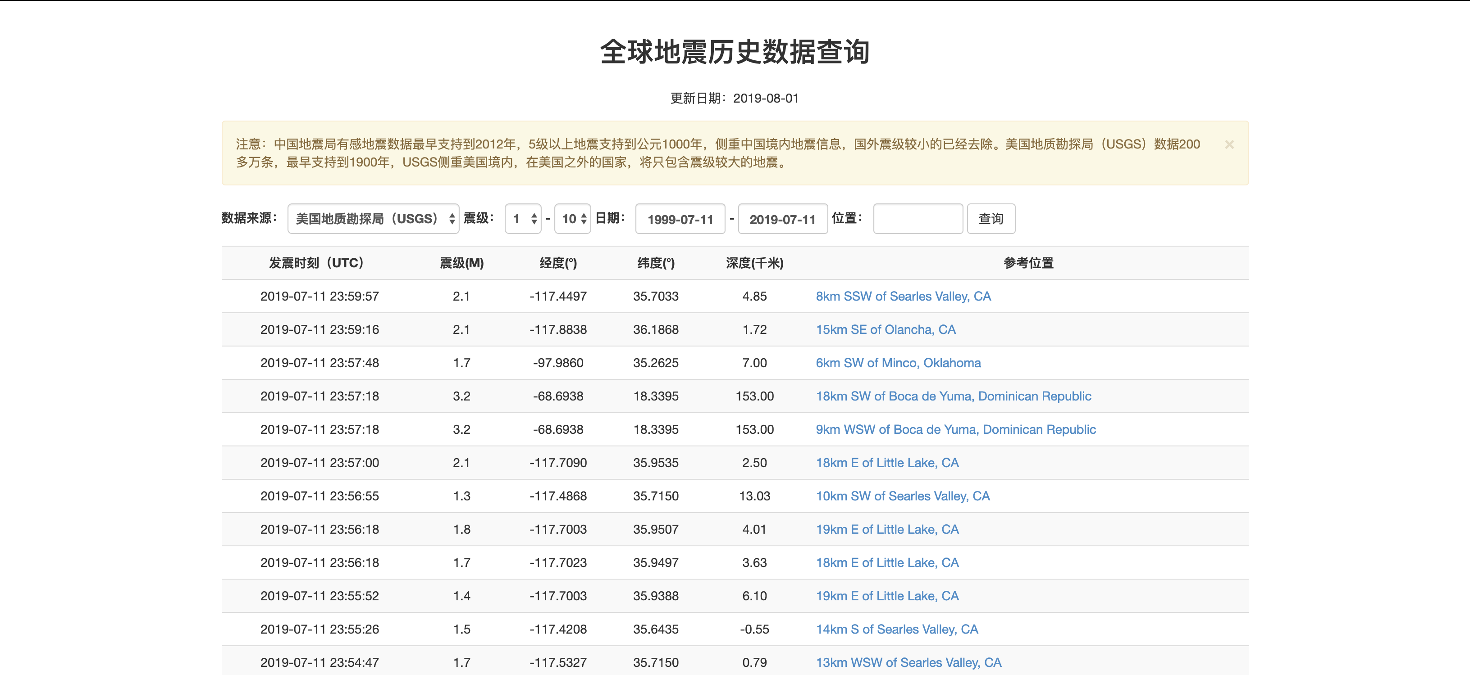1470x675 pixels.
Task: Focus the empty location input field
Action: tap(918, 219)
